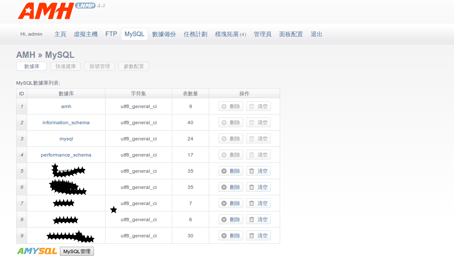
Task: Delete the database in row 5
Action: (231, 171)
